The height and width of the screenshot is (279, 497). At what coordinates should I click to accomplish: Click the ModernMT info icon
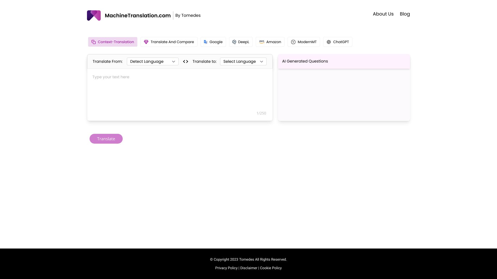(293, 42)
